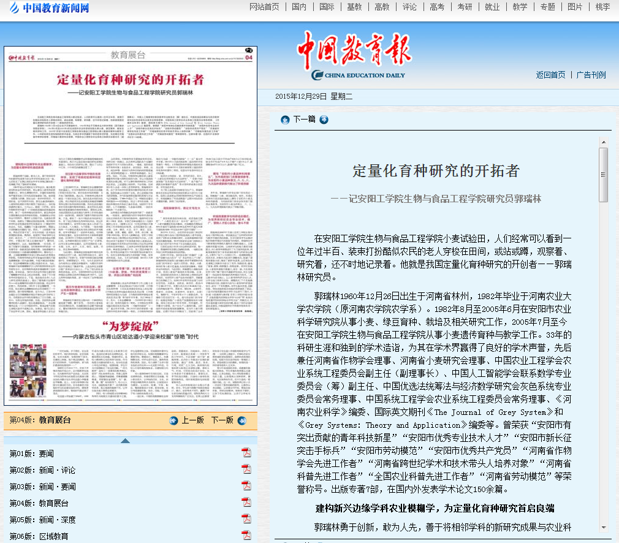Download PDF for 第01版 要闻

point(246,453)
